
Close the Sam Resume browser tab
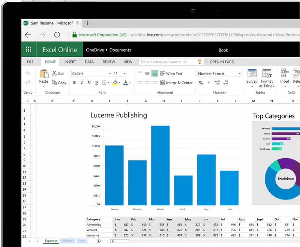(78, 23)
